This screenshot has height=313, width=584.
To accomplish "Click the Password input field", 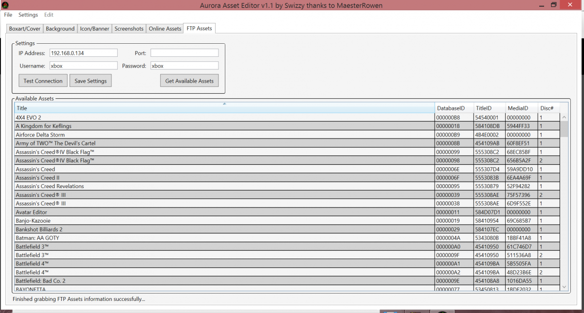I will pos(184,66).
